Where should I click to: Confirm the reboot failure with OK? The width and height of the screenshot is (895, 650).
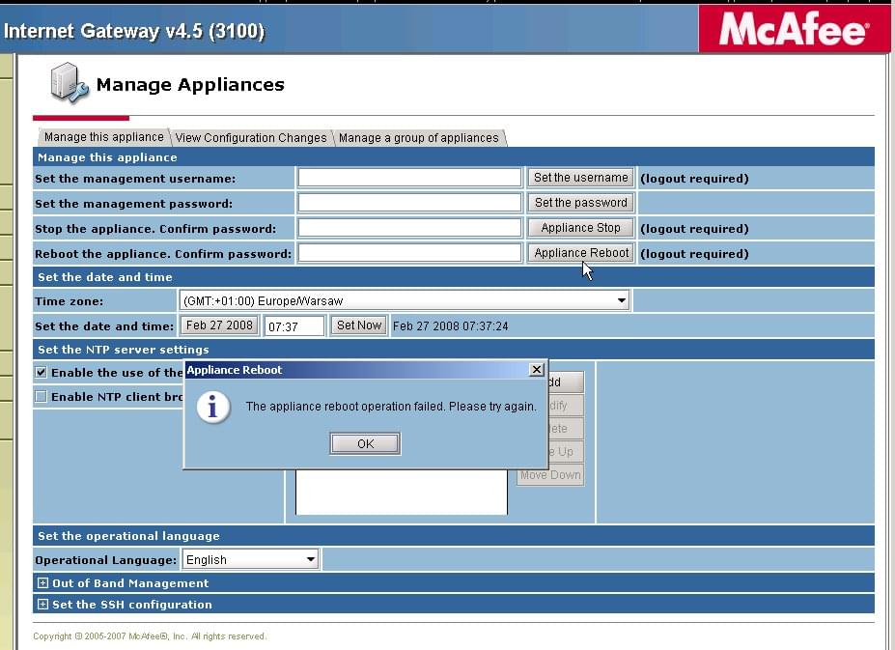pyautogui.click(x=365, y=444)
